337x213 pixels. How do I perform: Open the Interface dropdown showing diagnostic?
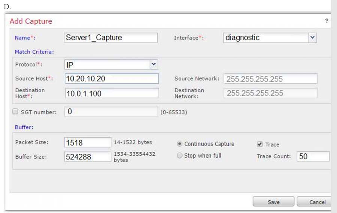click(x=312, y=38)
